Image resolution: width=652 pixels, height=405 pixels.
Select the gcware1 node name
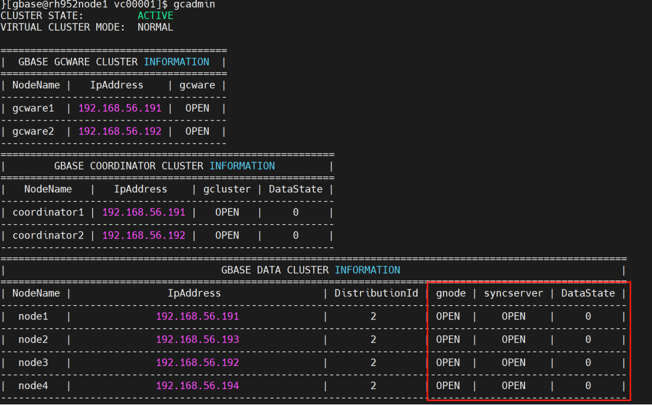click(x=33, y=108)
